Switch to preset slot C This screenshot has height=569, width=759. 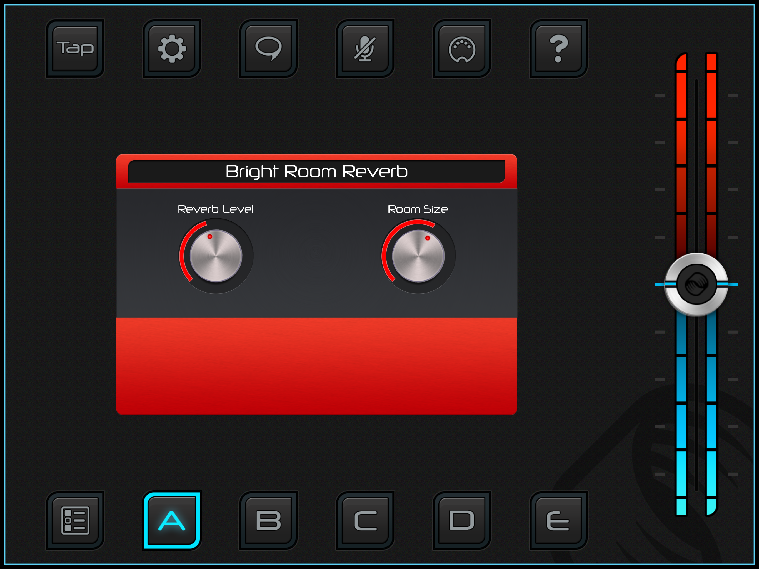pyautogui.click(x=365, y=520)
